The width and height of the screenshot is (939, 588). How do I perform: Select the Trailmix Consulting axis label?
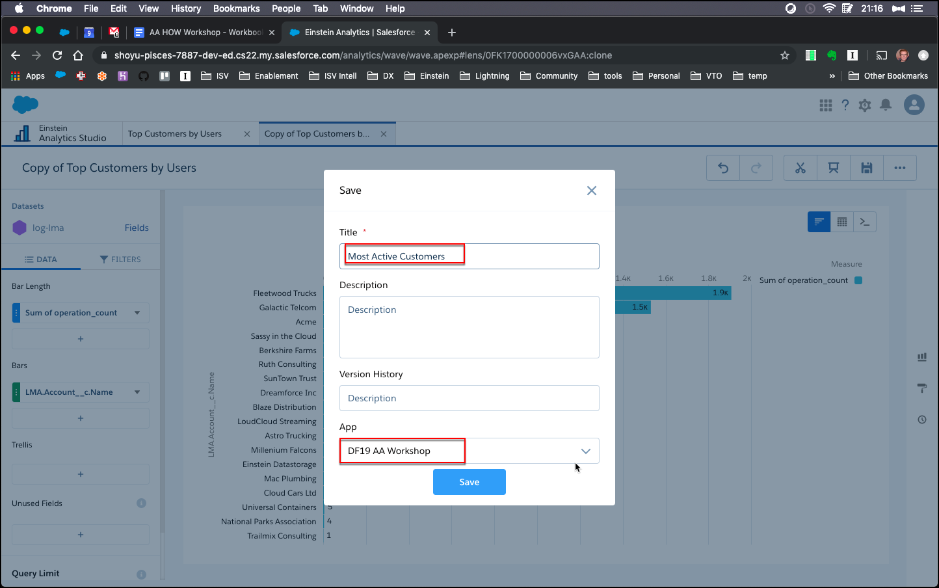(282, 536)
